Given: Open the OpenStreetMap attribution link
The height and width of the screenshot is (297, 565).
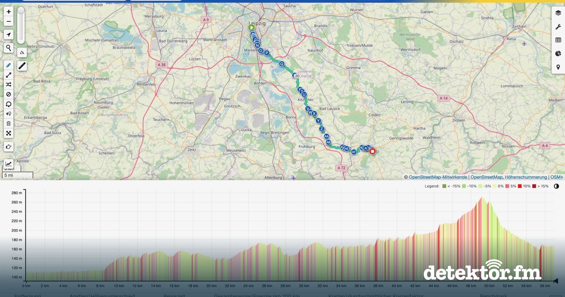Looking at the screenshot, I should tap(486, 177).
